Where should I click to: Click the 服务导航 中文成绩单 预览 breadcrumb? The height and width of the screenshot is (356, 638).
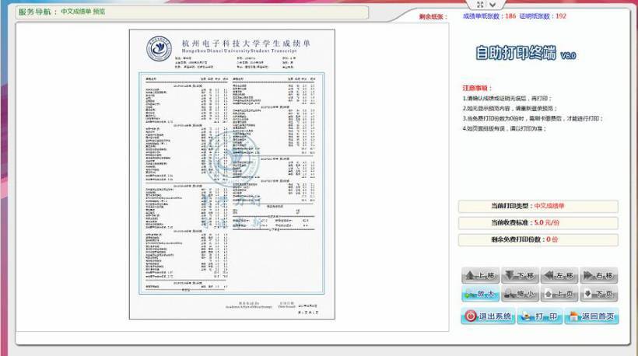61,12
